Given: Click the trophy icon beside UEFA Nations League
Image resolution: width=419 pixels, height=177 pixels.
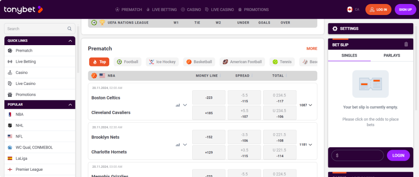Looking at the screenshot, I should pyautogui.click(x=102, y=23).
